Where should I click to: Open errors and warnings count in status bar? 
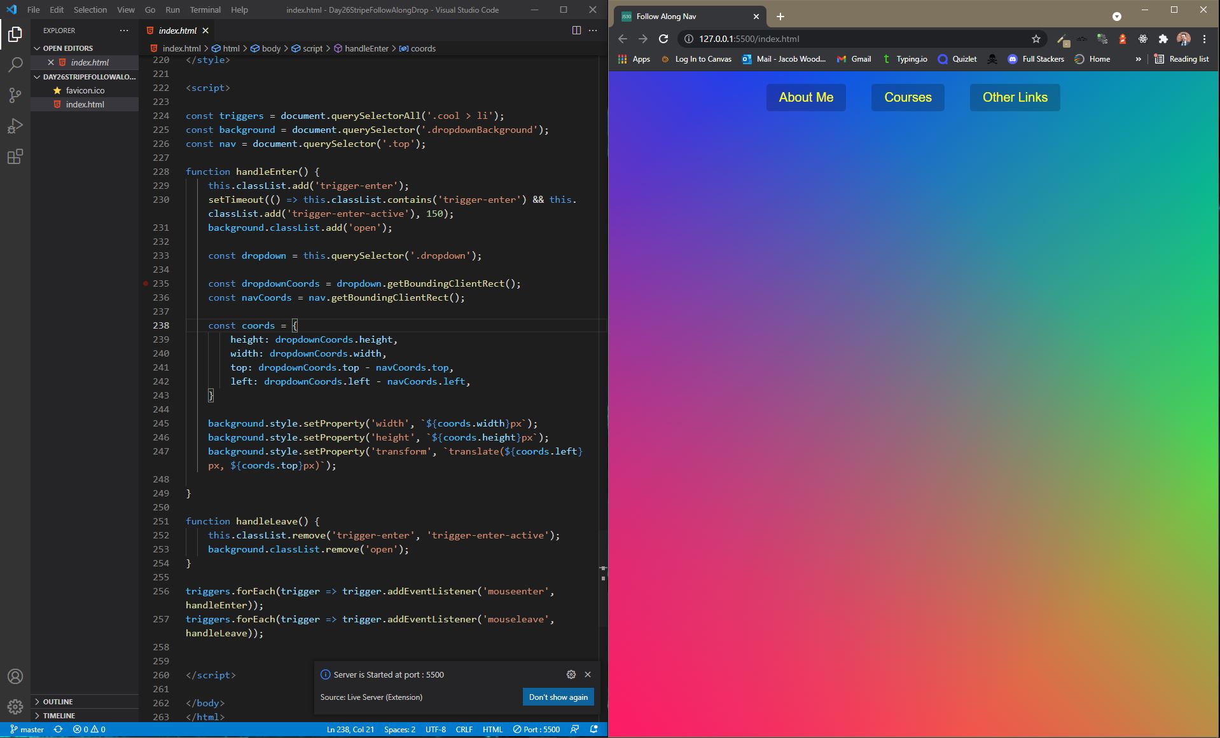click(x=89, y=729)
